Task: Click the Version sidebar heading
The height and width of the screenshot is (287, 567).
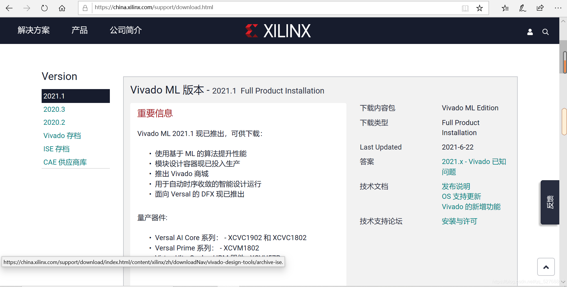Action: point(59,76)
